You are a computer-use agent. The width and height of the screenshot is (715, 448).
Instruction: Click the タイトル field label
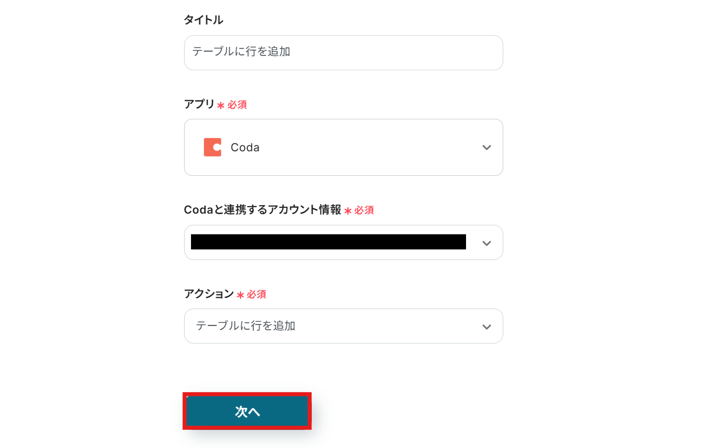[x=203, y=20]
